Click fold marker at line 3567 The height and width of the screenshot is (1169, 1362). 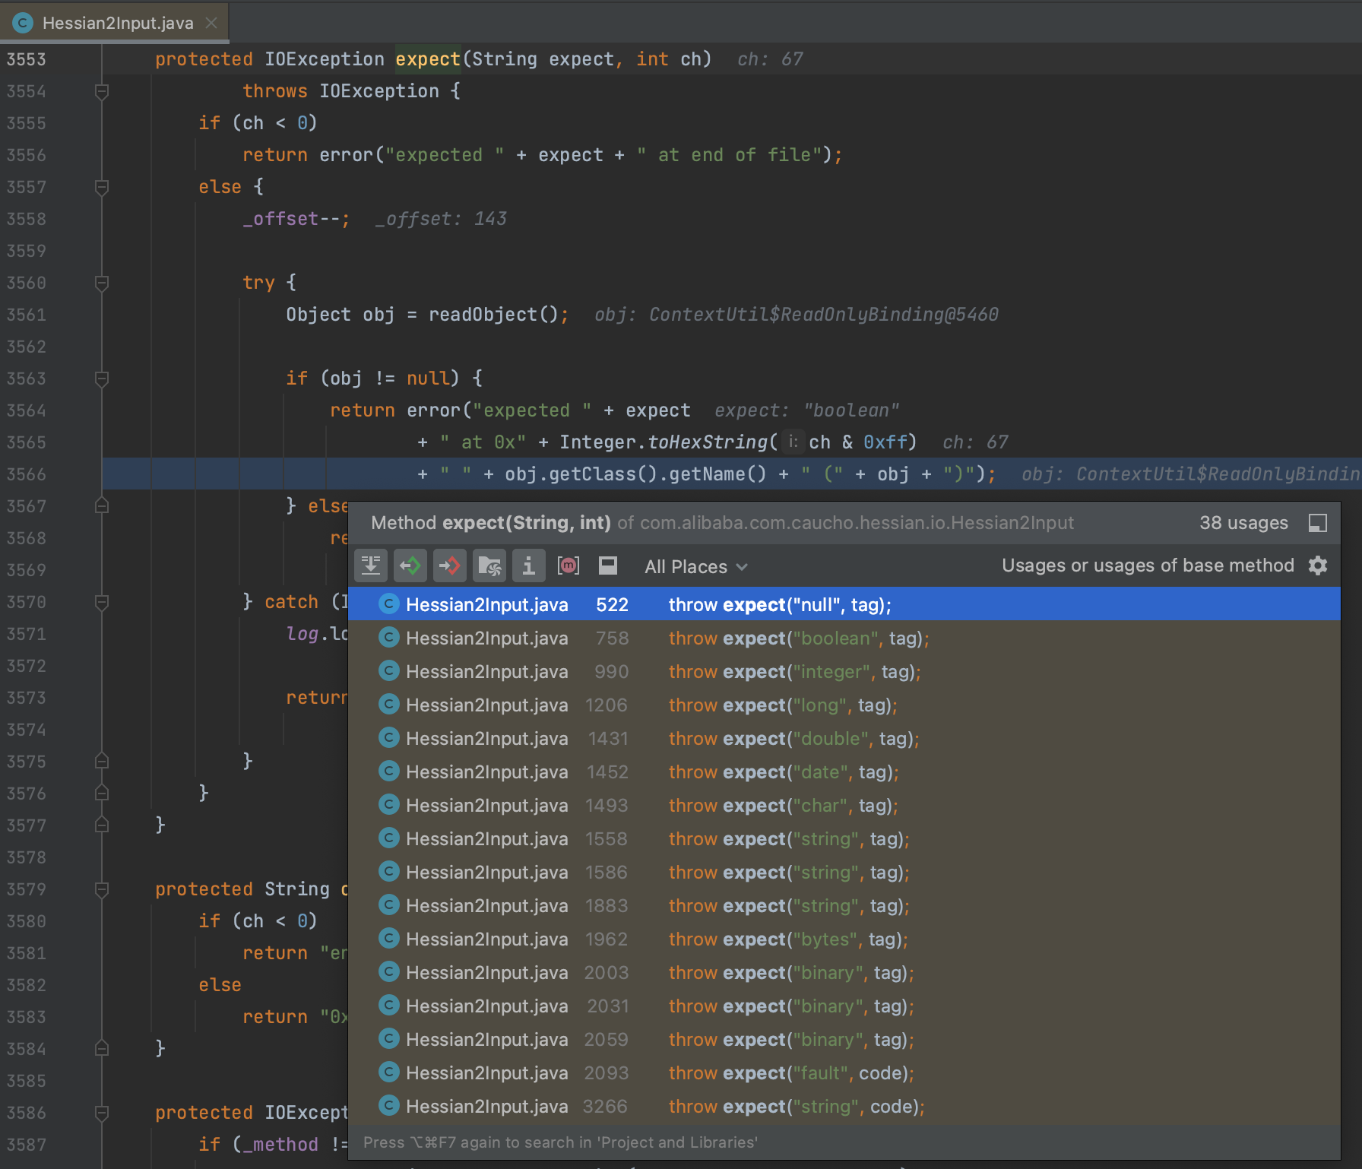pyautogui.click(x=101, y=506)
